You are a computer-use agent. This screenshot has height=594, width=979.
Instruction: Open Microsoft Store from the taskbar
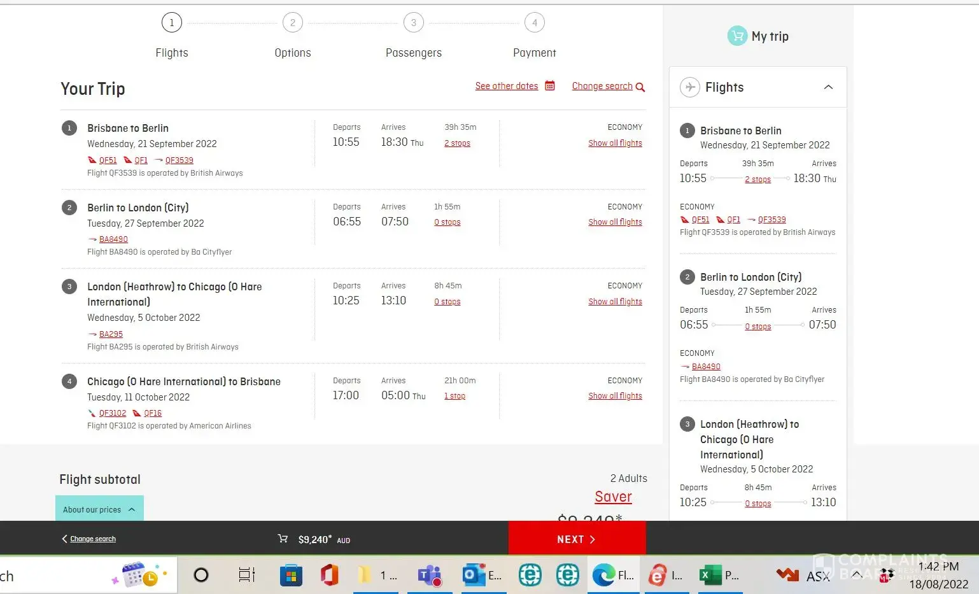tap(291, 576)
